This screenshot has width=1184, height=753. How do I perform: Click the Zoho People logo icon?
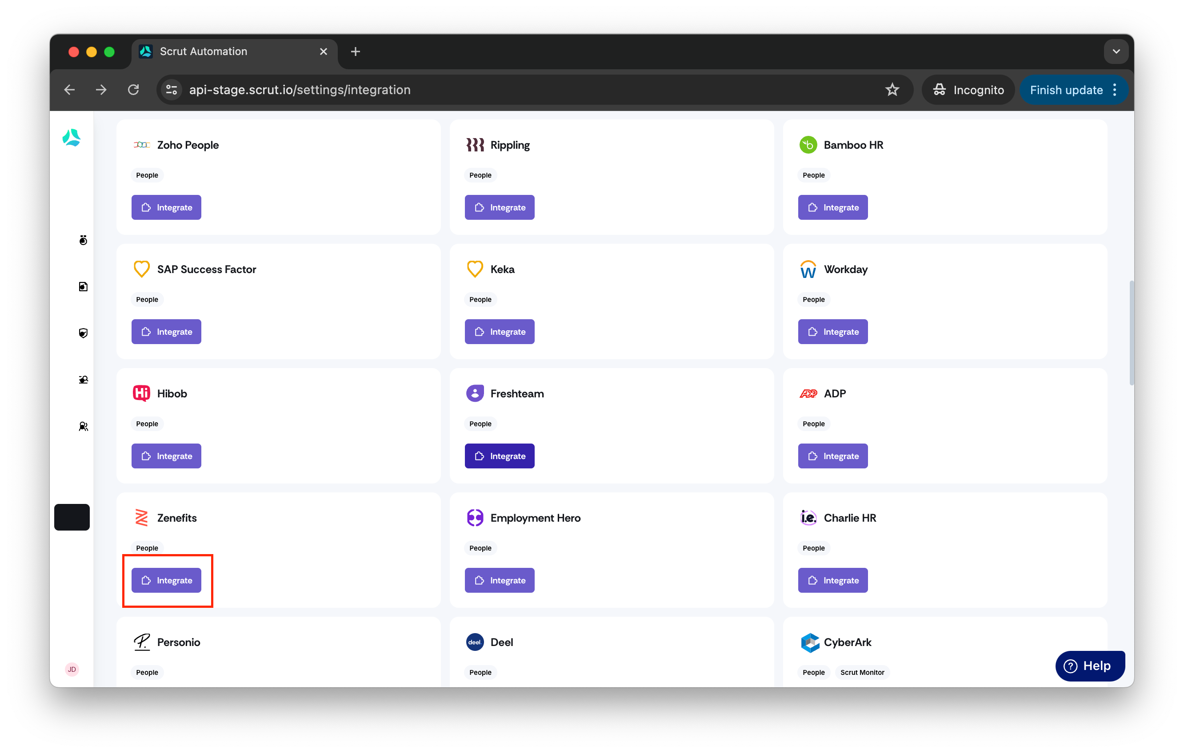(142, 145)
